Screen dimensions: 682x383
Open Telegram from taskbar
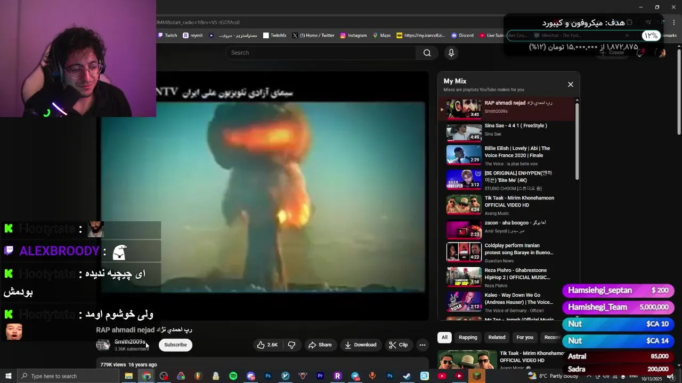tap(355, 376)
